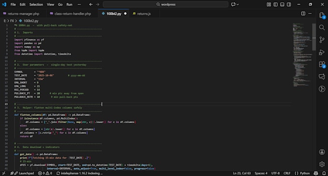
Task: Open the Explorer view in activity bar
Action: click(322, 16)
